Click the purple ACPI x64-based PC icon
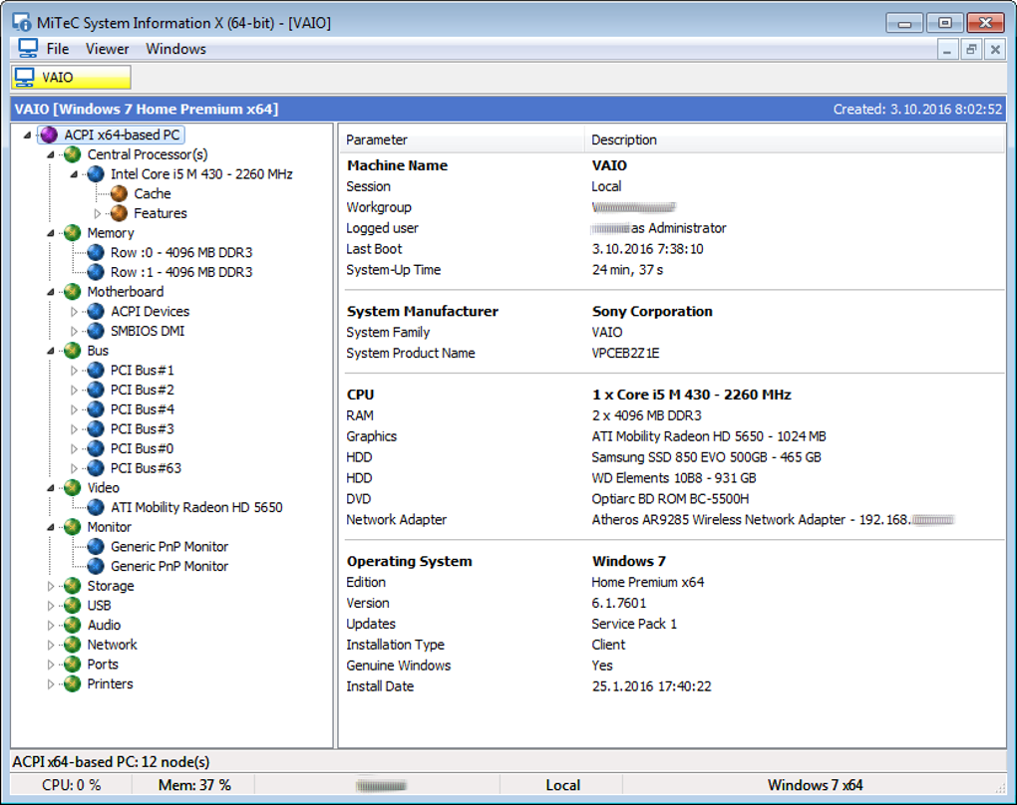This screenshot has width=1017, height=805. pyautogui.click(x=49, y=134)
